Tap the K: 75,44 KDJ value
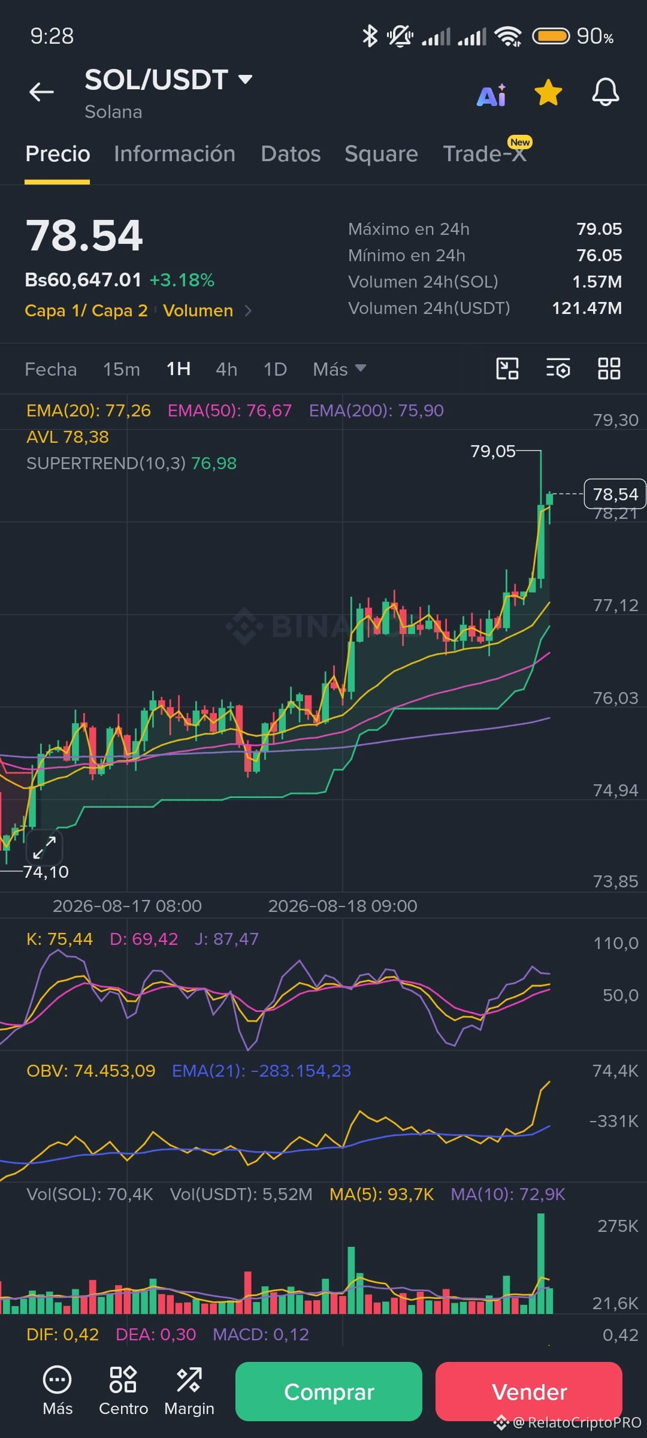647x1438 pixels. (59, 939)
